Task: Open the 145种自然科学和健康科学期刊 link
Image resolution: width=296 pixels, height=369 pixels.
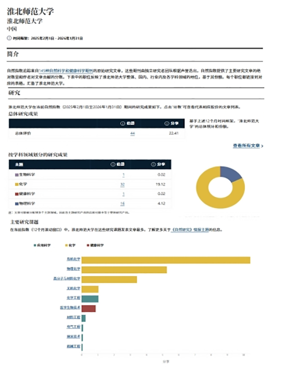Action: tap(66, 70)
